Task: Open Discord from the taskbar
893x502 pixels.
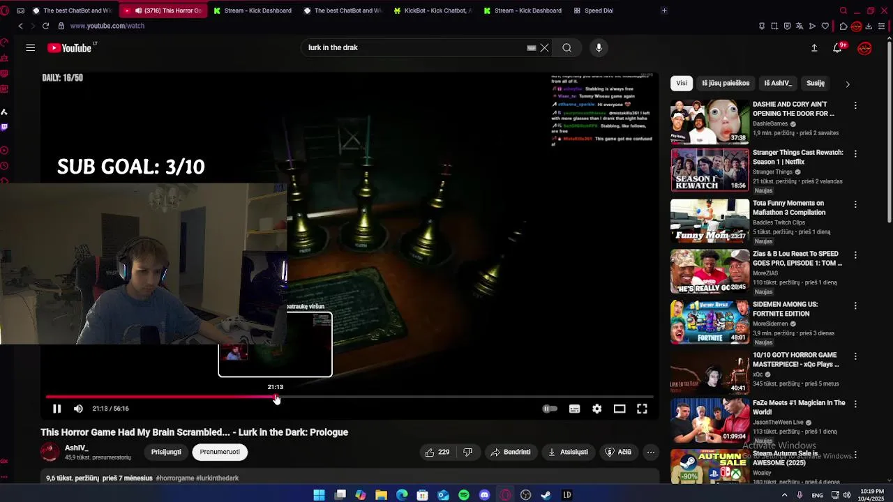Action: coord(485,495)
